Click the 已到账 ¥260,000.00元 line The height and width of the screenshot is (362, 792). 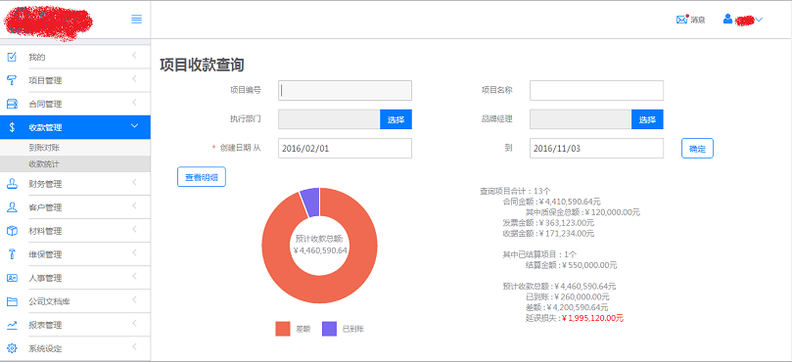[567, 296]
